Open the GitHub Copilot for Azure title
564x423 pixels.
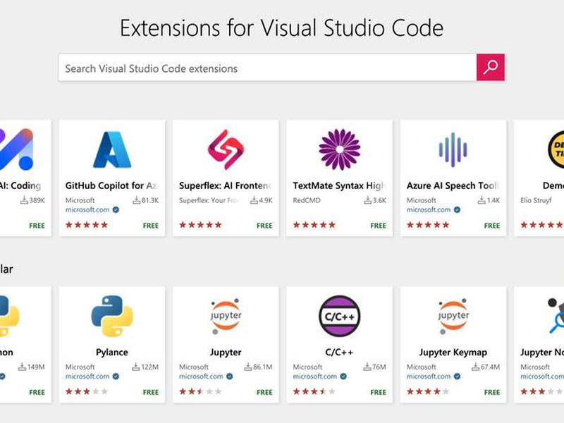point(112,185)
